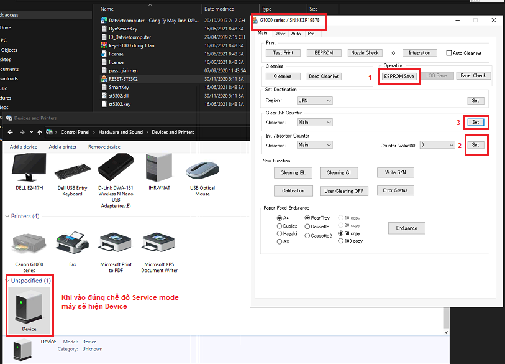Click the DynSmartKey file icon

(104, 29)
